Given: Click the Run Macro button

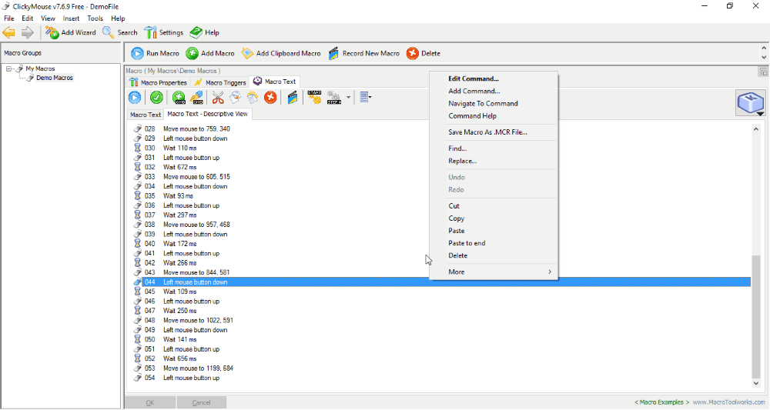Looking at the screenshot, I should click(156, 53).
